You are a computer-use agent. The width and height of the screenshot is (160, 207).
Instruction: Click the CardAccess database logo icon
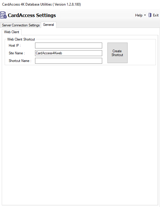pyautogui.click(x=3, y=15)
